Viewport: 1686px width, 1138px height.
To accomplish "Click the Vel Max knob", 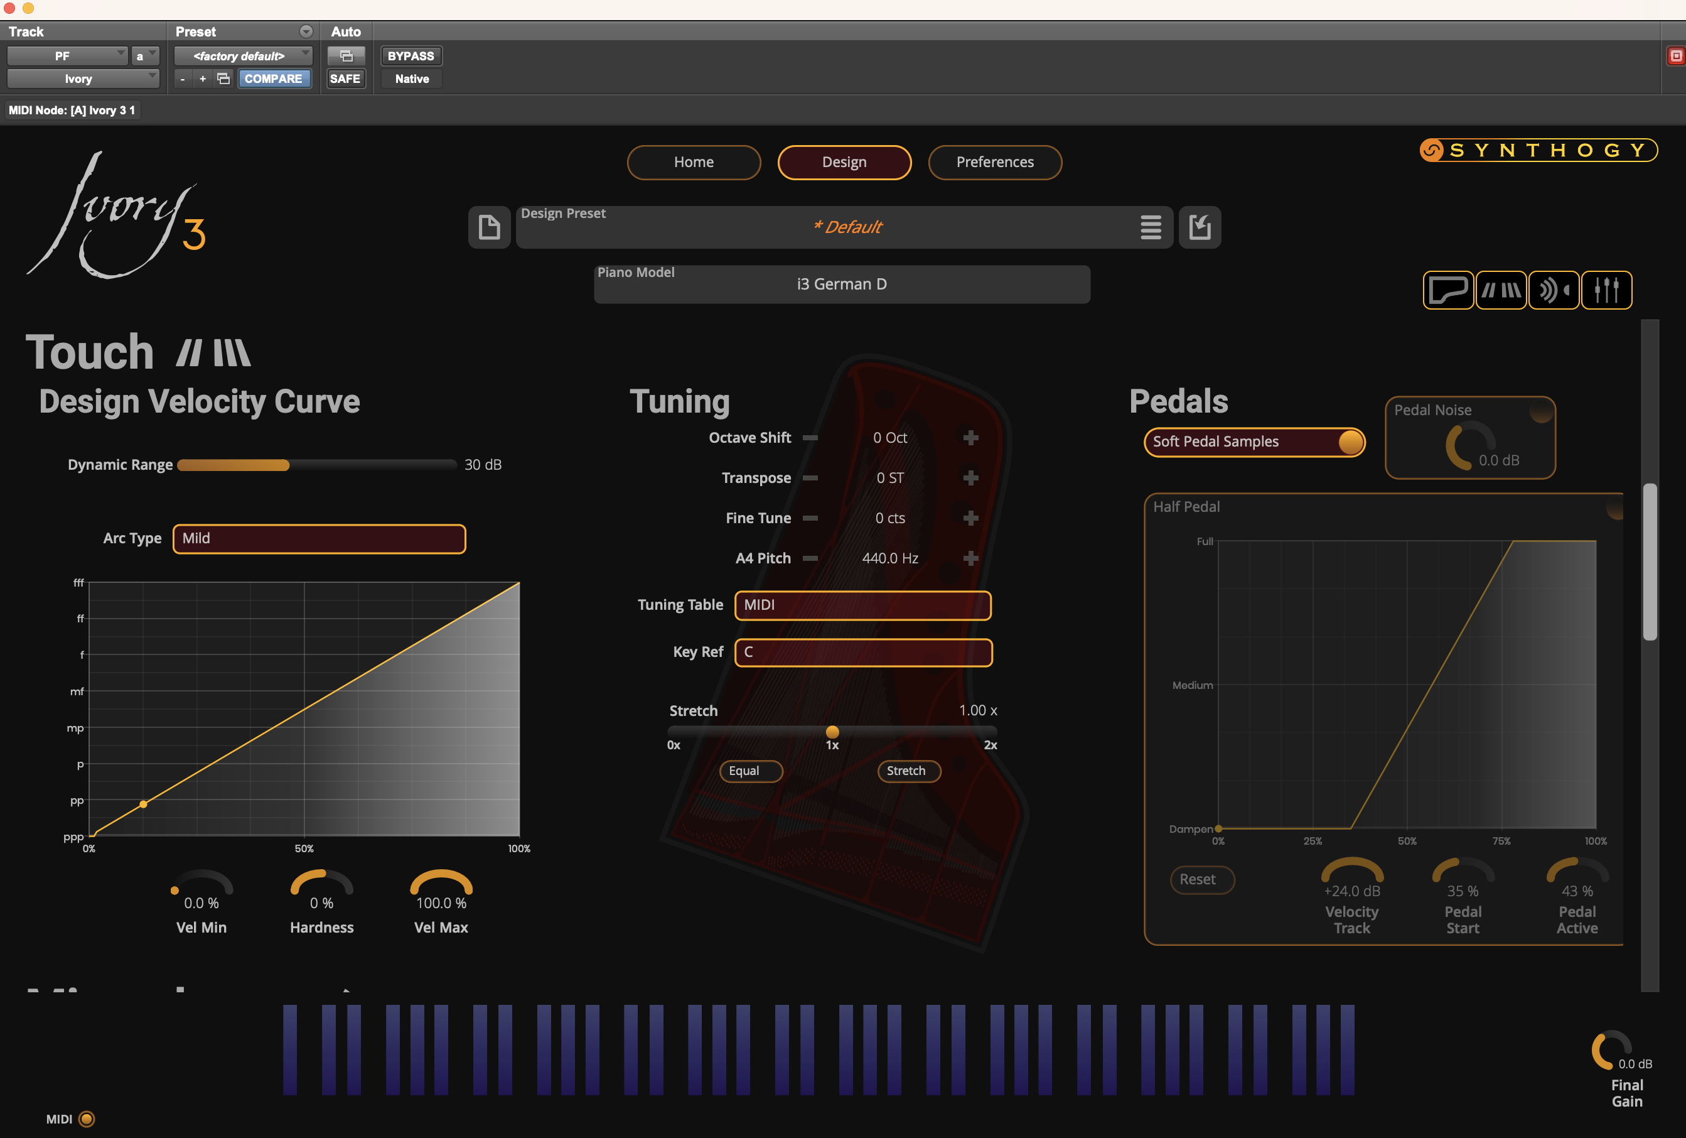I will click(442, 883).
